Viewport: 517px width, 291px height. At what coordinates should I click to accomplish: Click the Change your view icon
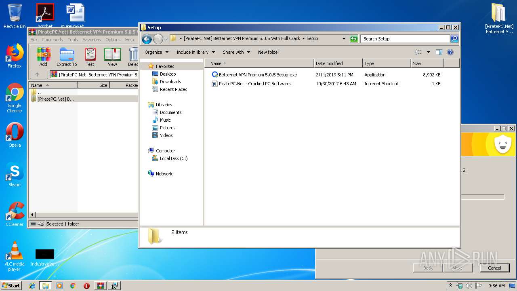(418, 52)
